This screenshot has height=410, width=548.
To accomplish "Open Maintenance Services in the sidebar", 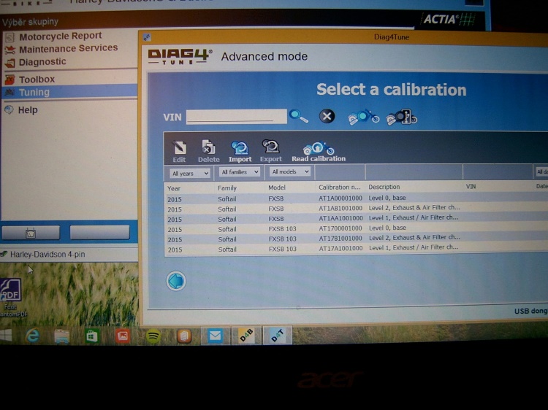I will [x=68, y=48].
